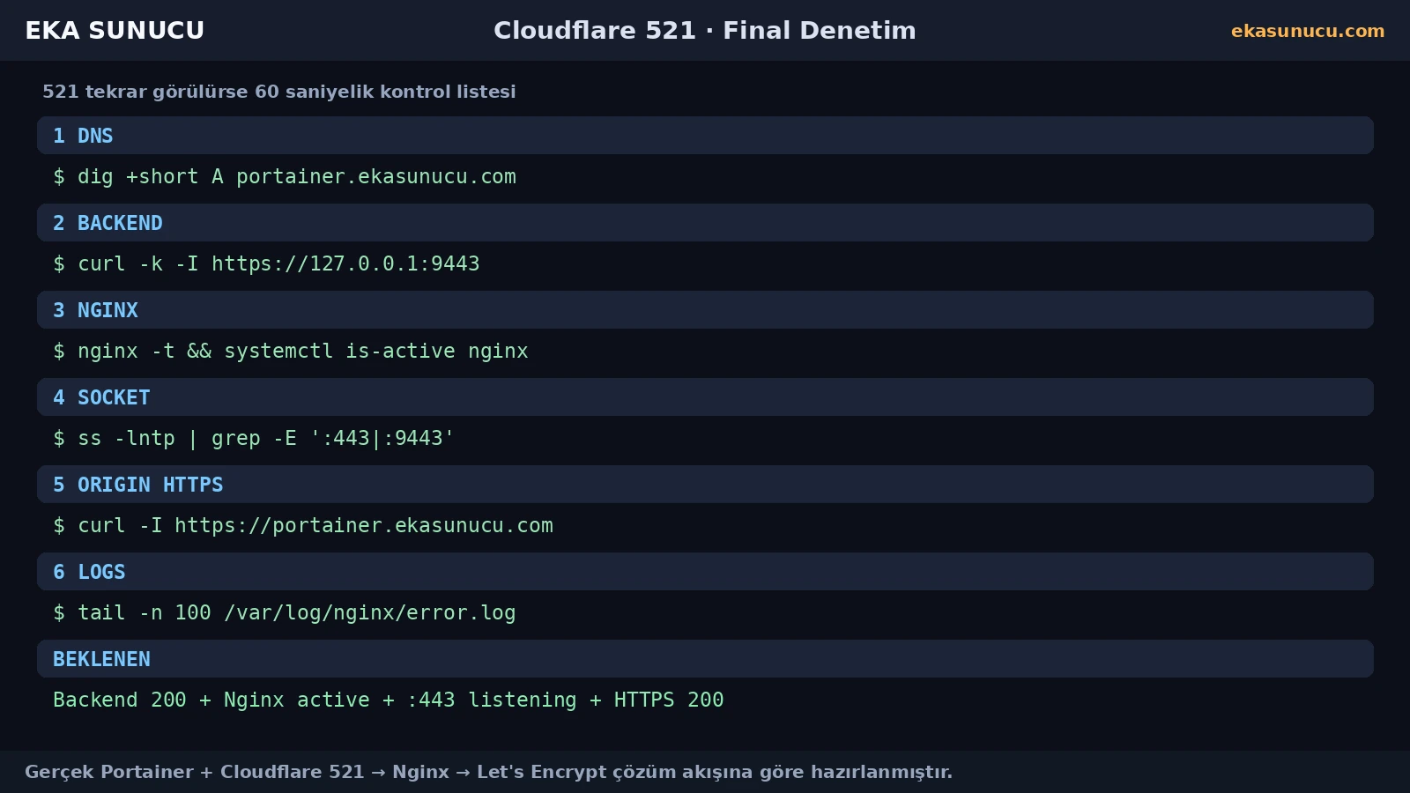Viewport: 1410px width, 793px height.
Task: Select the curl -I https://portainer.ekasunucu.com command
Action: (x=303, y=525)
